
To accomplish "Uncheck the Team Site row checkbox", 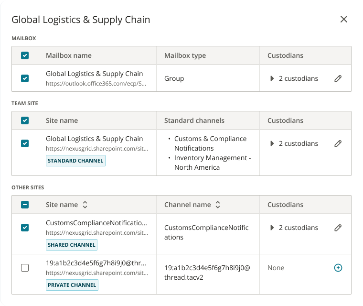I will pos(25,143).
